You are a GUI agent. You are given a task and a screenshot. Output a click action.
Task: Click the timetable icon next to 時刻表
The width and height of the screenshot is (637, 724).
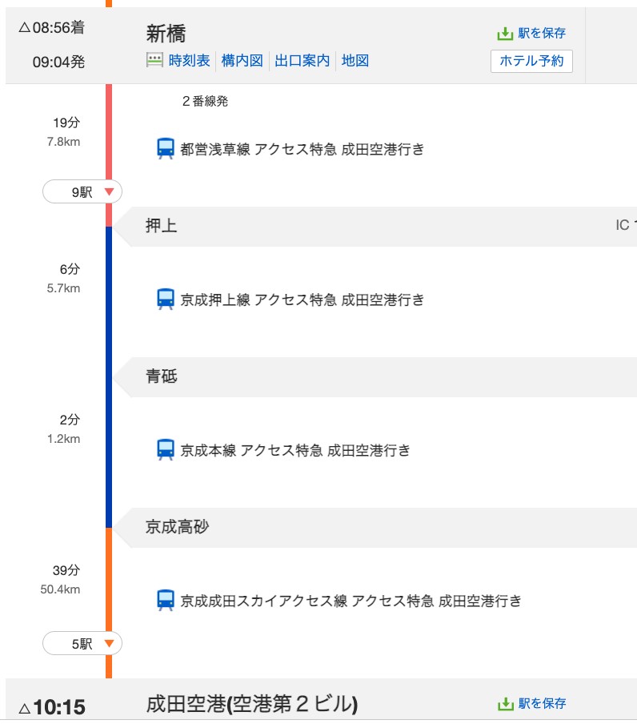coord(154,60)
